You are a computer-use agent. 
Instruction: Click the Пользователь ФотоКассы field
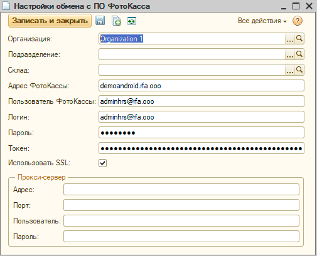201,101
